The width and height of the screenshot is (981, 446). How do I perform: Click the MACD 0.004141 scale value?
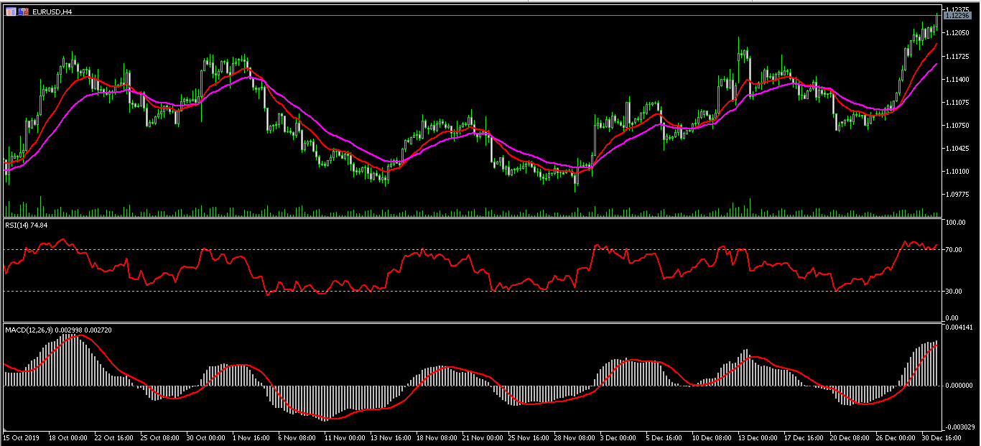pyautogui.click(x=958, y=328)
